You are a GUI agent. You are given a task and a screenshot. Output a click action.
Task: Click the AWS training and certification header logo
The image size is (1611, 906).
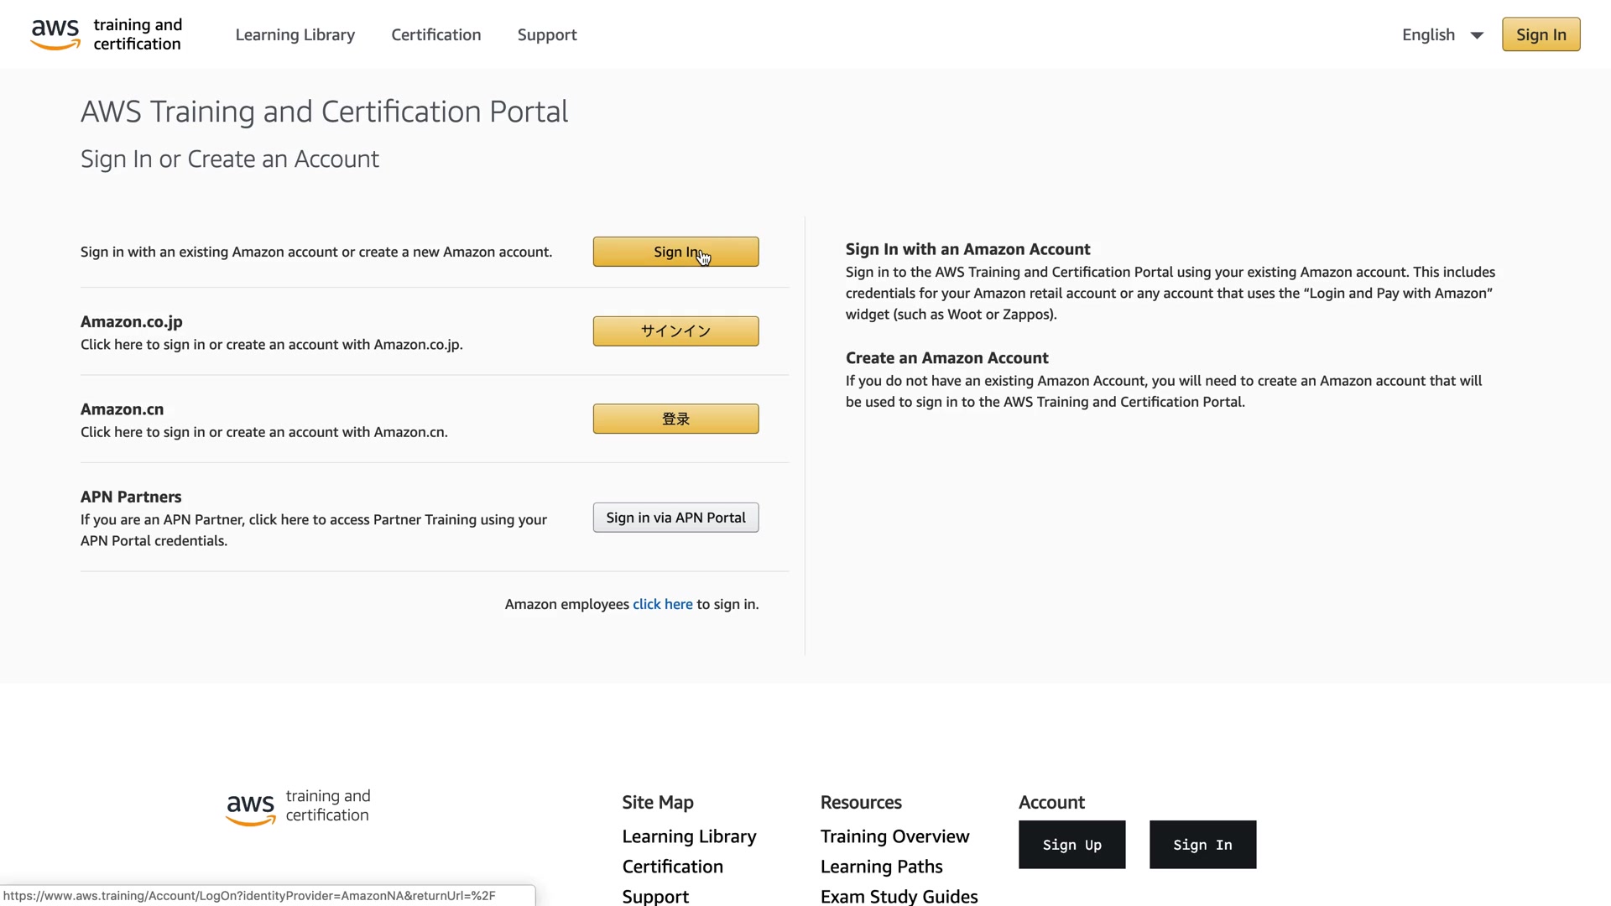click(107, 34)
